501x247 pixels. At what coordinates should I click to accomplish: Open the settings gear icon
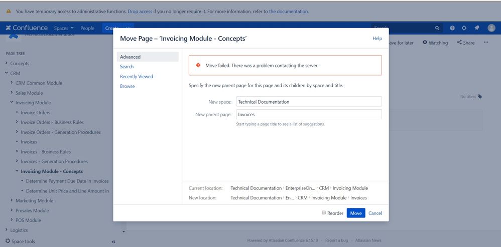[x=464, y=28]
